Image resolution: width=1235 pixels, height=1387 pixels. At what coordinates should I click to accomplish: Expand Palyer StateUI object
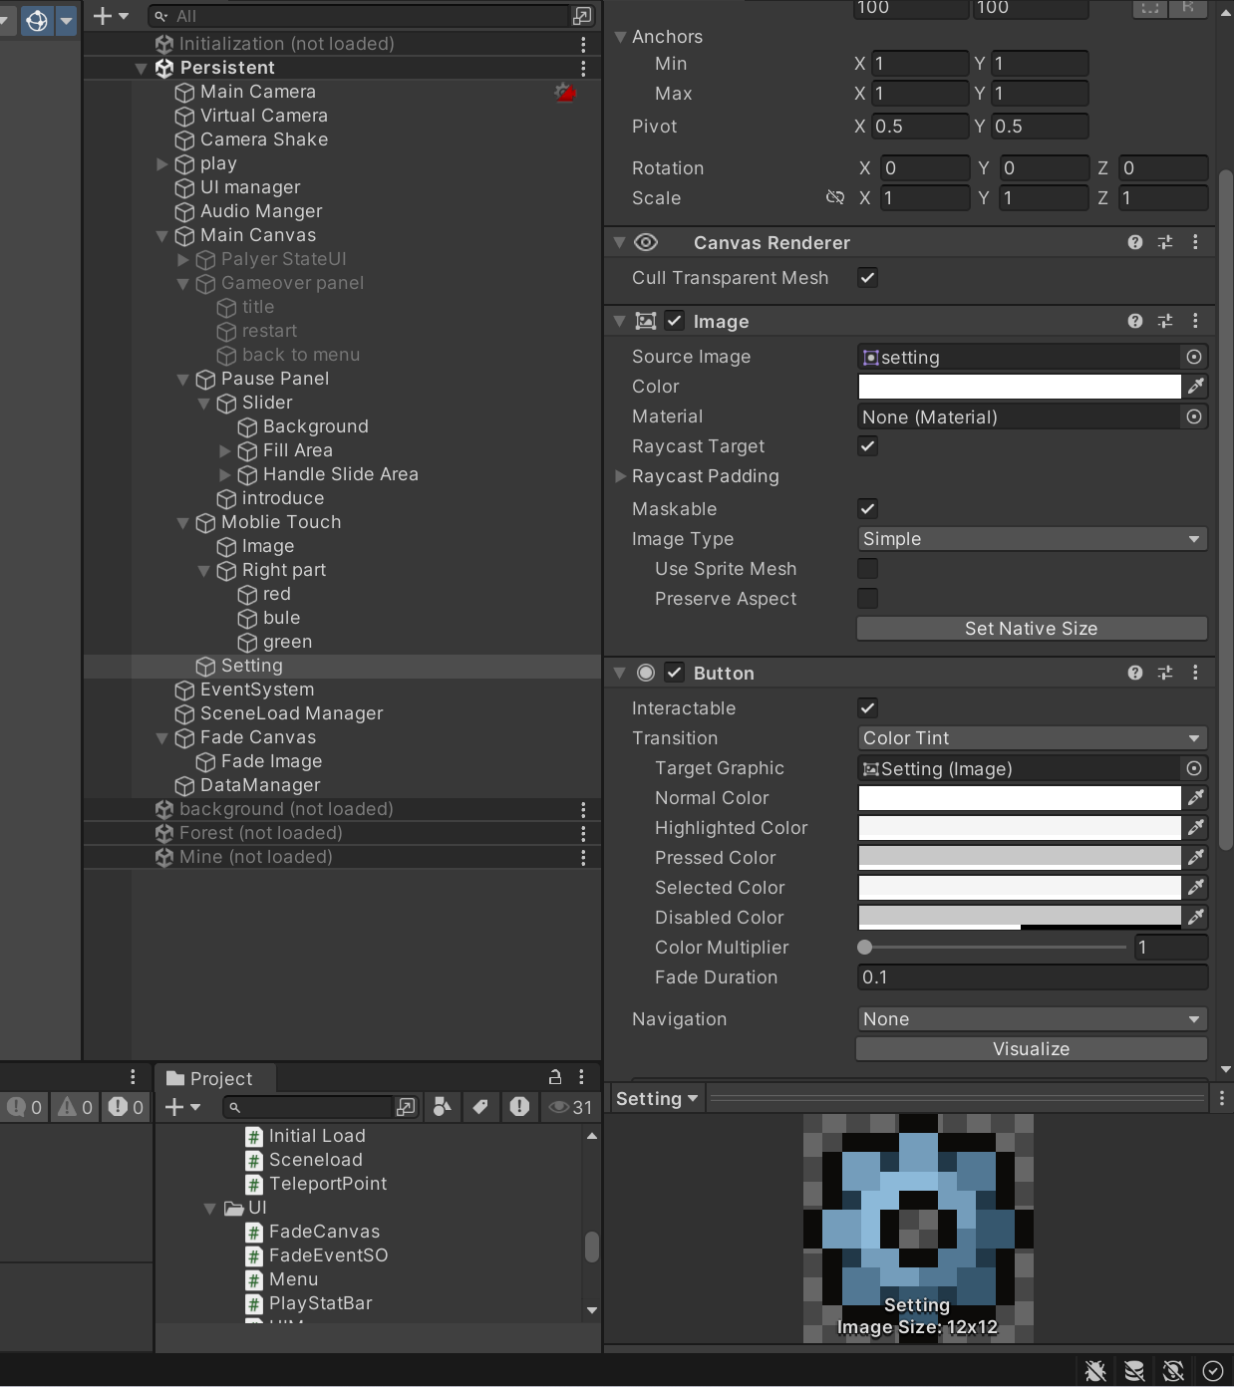[183, 259]
